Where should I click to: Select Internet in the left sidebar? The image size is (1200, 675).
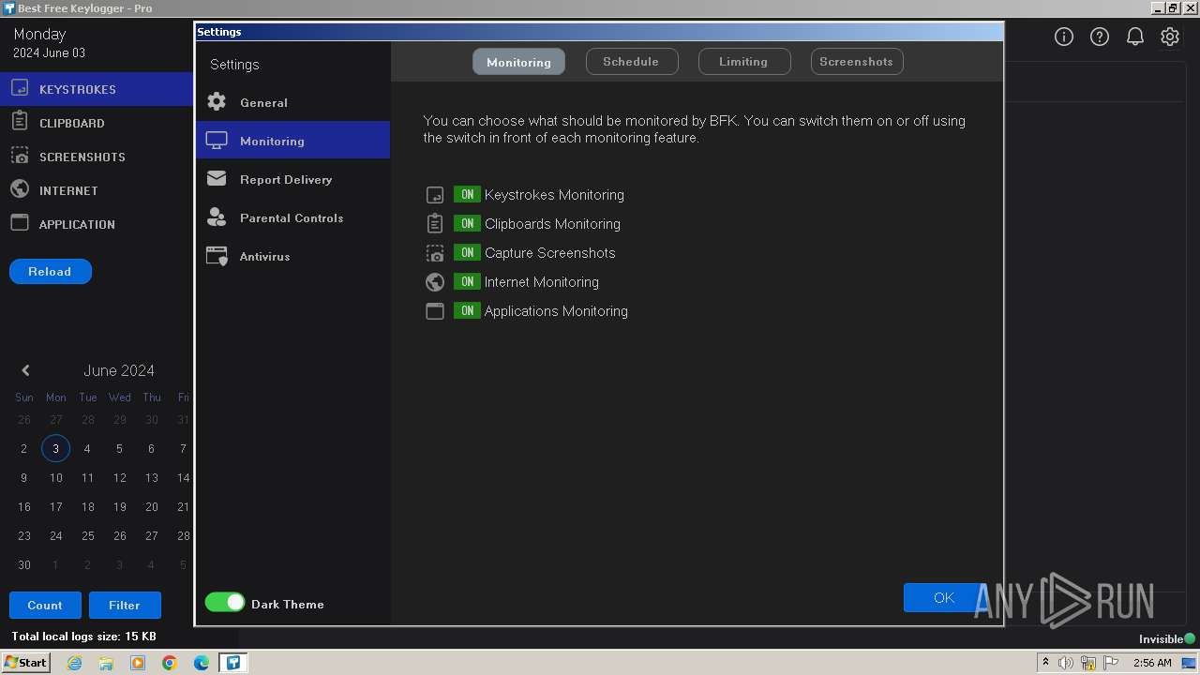click(x=97, y=190)
